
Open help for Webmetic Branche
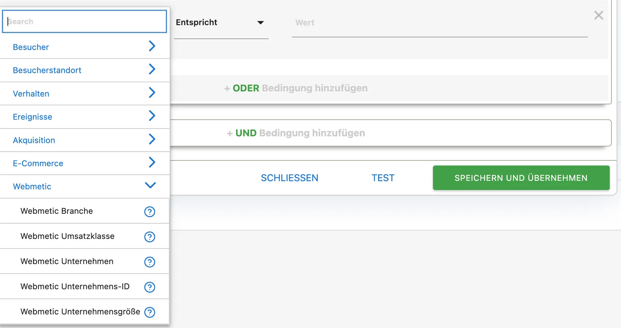pyautogui.click(x=150, y=211)
